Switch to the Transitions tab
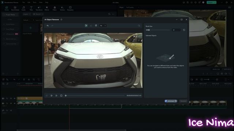The height and width of the screenshot is (131, 234). pos(39,8)
